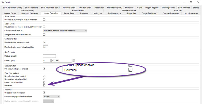Open the Stock Parameters (cont.) tab
Image resolution: width=202 pixels, height=104 pixels.
[x=12, y=8]
